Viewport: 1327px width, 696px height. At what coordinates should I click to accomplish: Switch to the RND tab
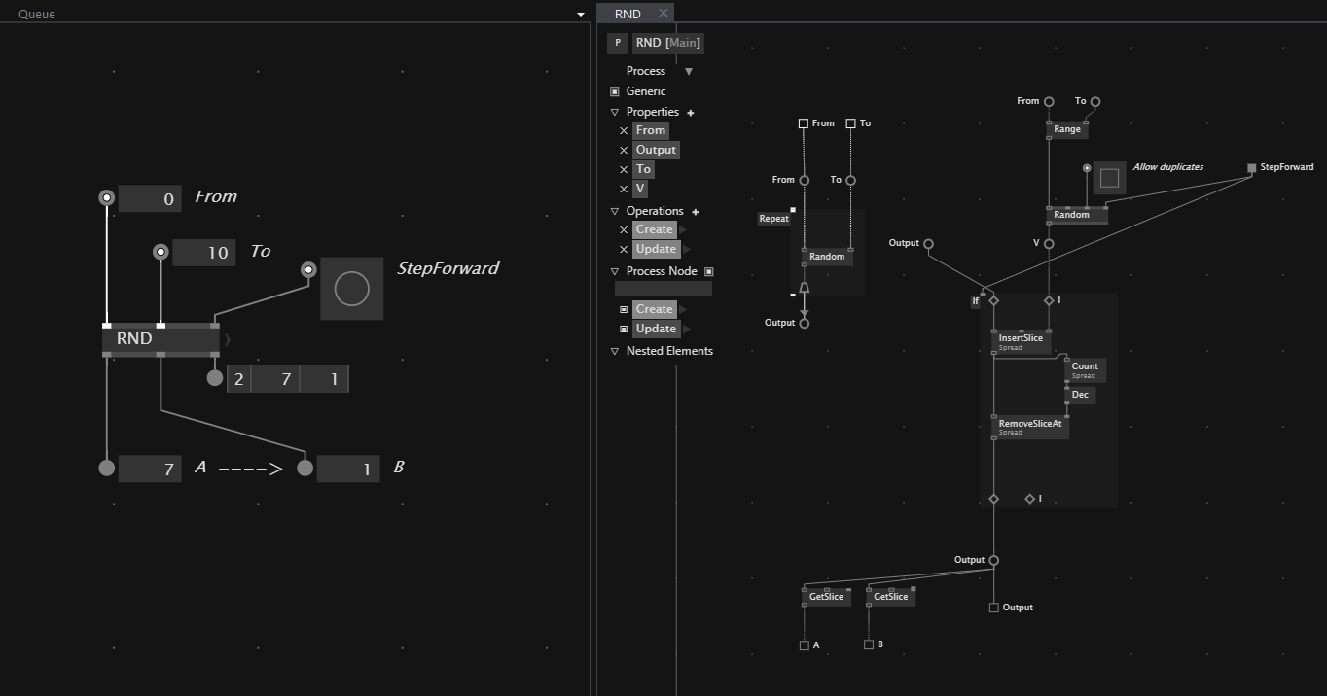(x=628, y=14)
